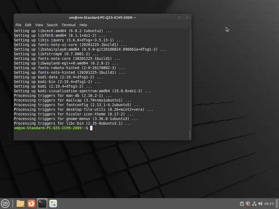Click the 'Setting up fonts-noto-core' line
Image resolution: width=279 pixels, height=209 pixels.
[67, 59]
